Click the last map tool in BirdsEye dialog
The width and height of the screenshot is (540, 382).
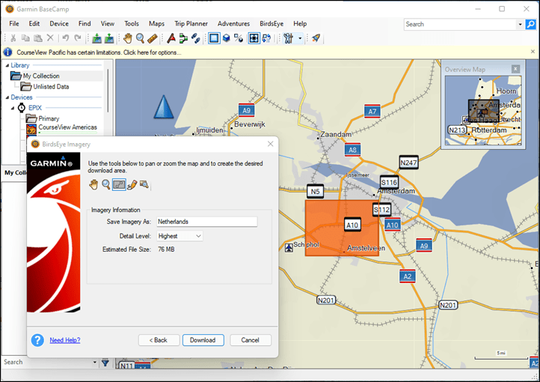tap(144, 185)
